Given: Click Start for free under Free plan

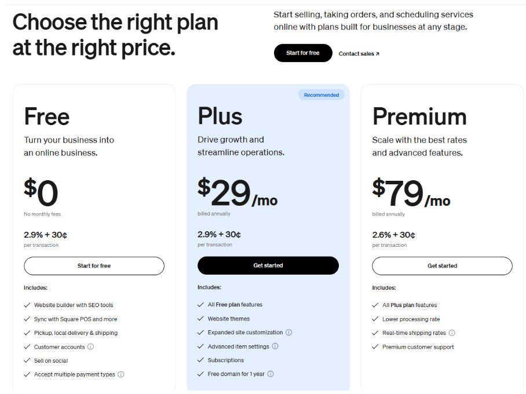Looking at the screenshot, I should [x=94, y=266].
